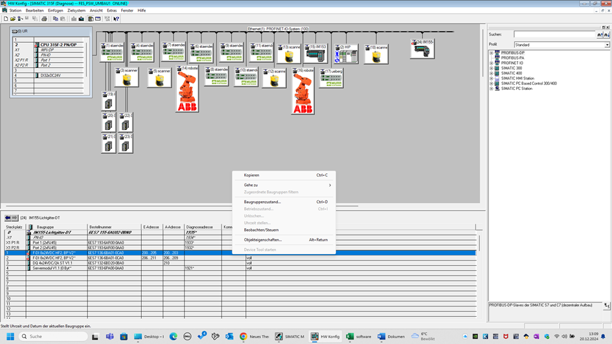Image resolution: width=612 pixels, height=344 pixels.
Task: Click the Open station folder icon
Action: tap(14, 19)
